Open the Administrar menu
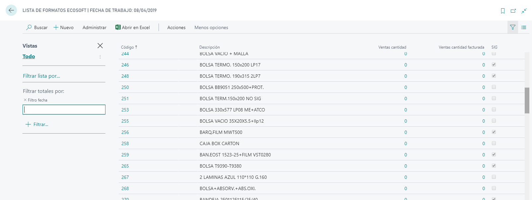Screen dimensions: 532x200 click(x=95, y=27)
